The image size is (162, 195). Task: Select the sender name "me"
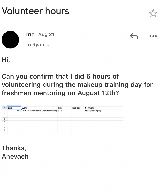[30, 35]
